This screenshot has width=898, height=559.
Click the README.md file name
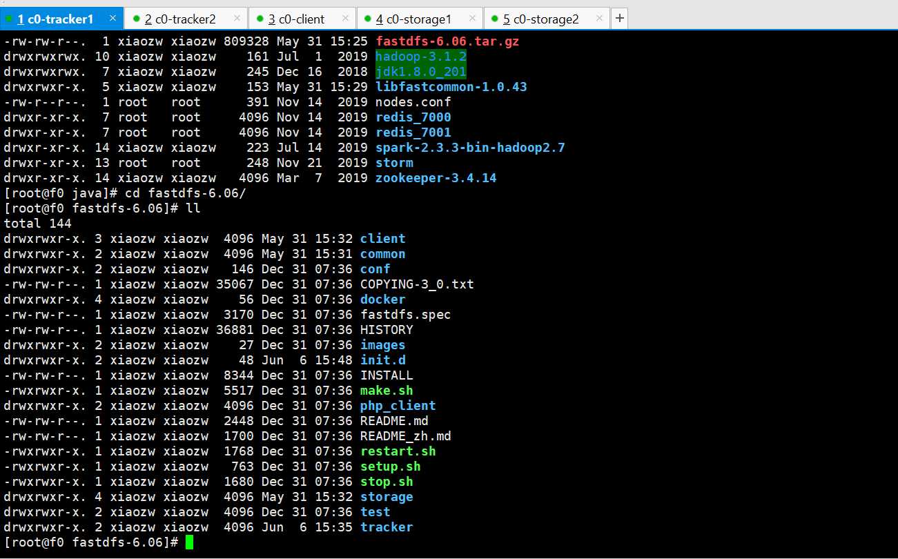pyautogui.click(x=394, y=421)
